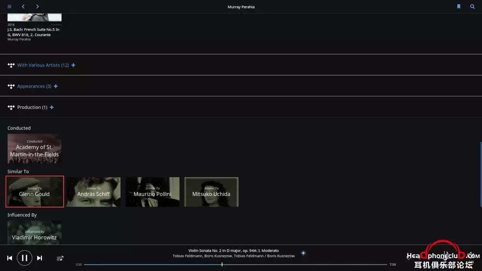Click Murray Perahia artist under album

point(19,39)
